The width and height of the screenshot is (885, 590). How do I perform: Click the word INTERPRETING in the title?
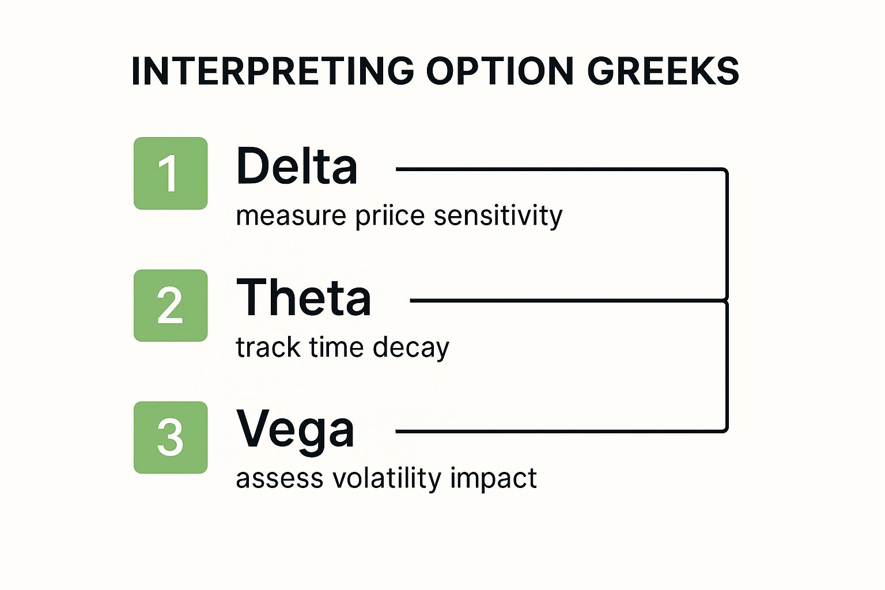273,71
